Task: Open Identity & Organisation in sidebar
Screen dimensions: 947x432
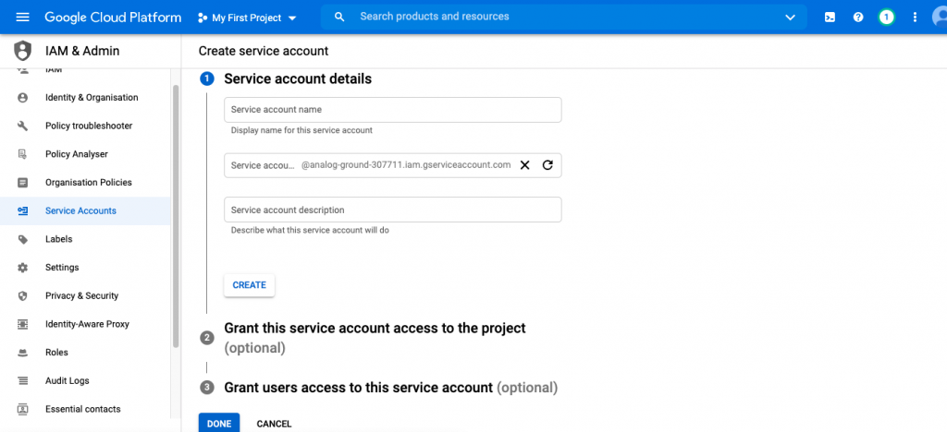Action: coord(85,98)
